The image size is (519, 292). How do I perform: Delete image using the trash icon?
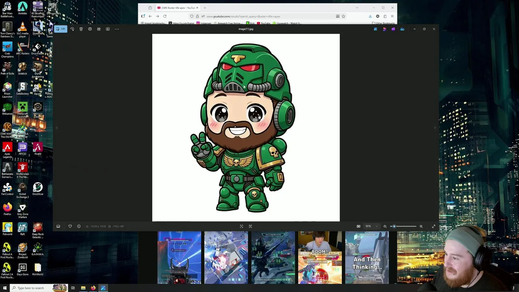coord(81,29)
